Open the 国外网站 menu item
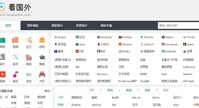 33,26
